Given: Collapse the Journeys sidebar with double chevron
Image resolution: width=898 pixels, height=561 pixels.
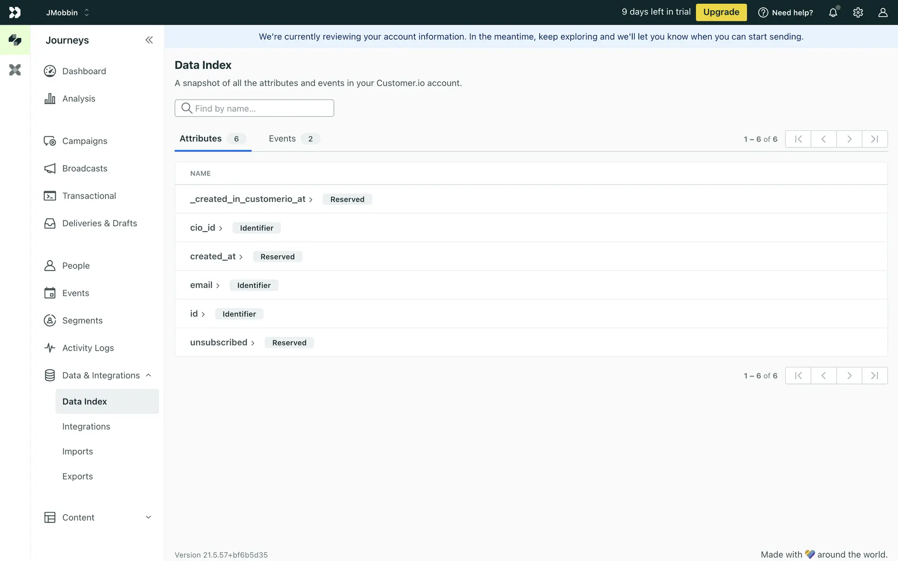Looking at the screenshot, I should 149,40.
